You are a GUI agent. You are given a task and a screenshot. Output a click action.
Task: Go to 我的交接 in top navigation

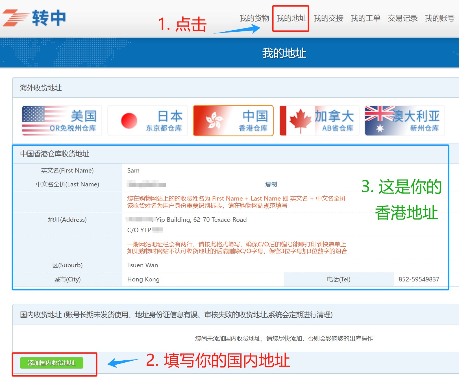click(x=328, y=18)
